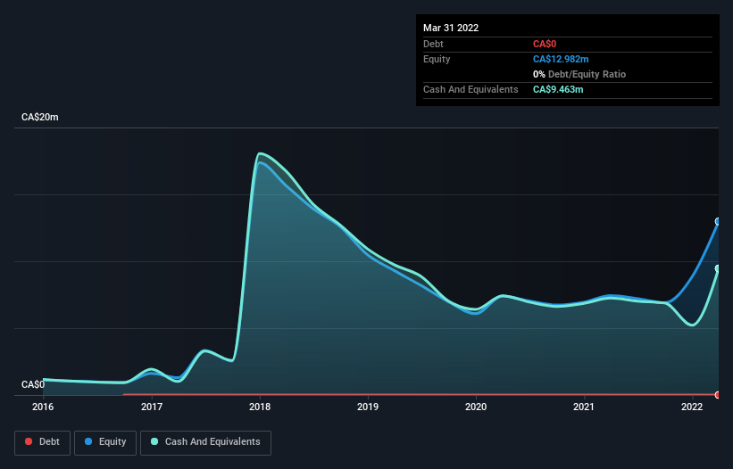733x469 pixels.
Task: Click the CA$12.982m equity value
Action: tap(561, 59)
